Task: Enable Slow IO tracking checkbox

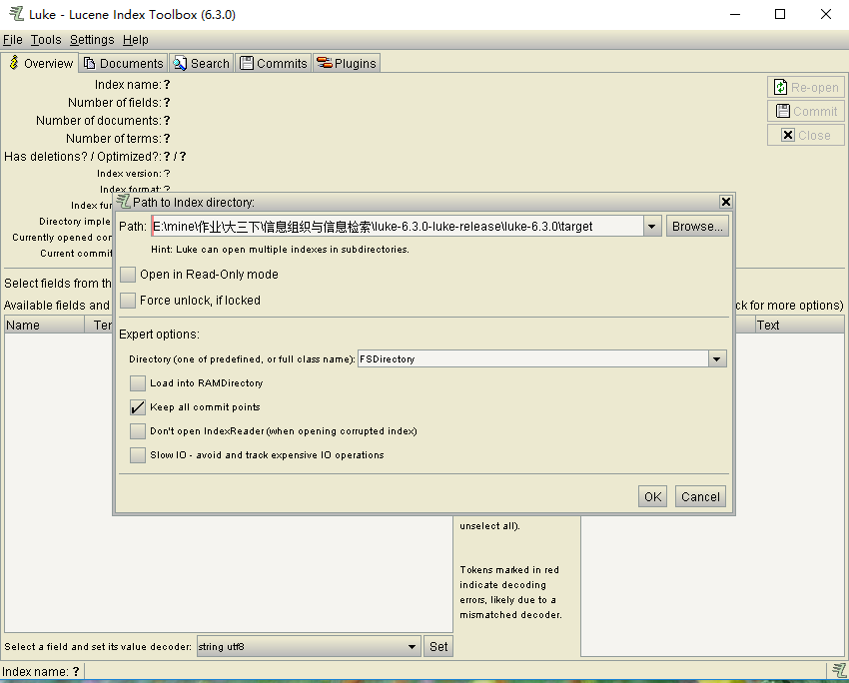Action: [138, 455]
